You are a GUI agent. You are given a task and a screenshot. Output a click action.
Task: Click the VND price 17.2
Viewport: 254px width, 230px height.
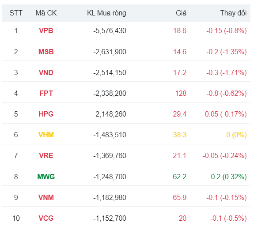click(180, 72)
